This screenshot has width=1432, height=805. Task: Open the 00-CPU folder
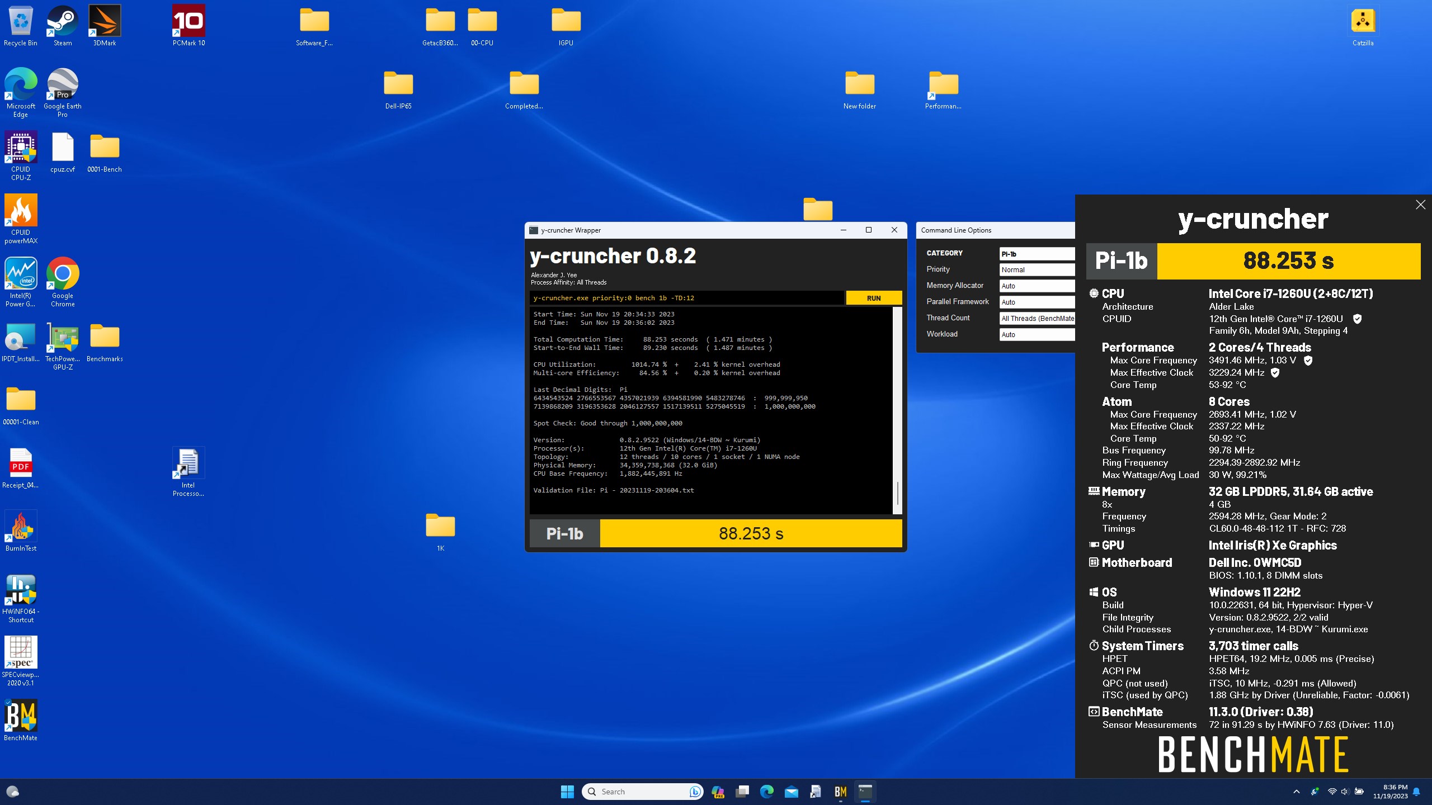[482, 26]
